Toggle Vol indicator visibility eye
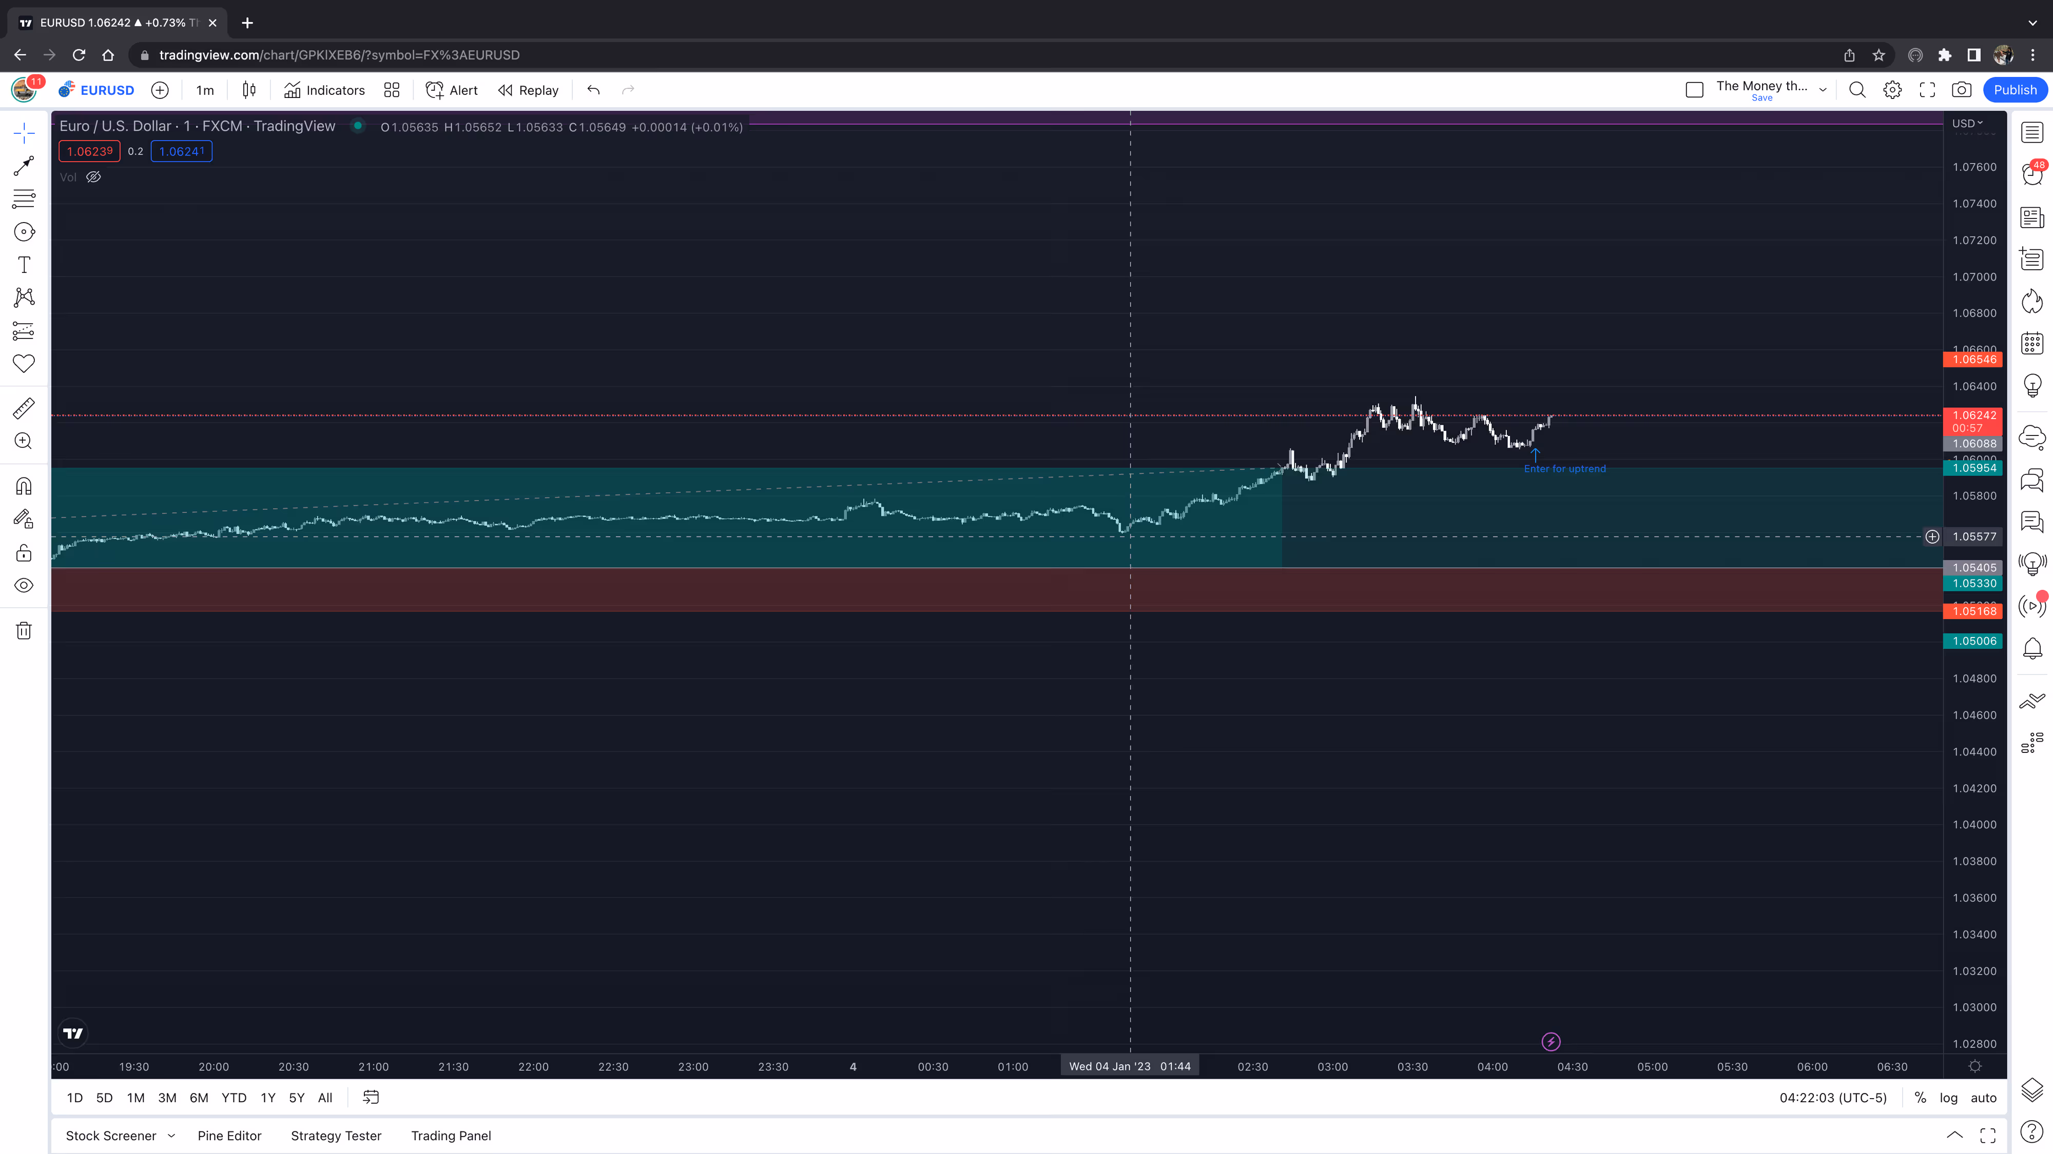Screen dimensions: 2053x1154 [93, 177]
